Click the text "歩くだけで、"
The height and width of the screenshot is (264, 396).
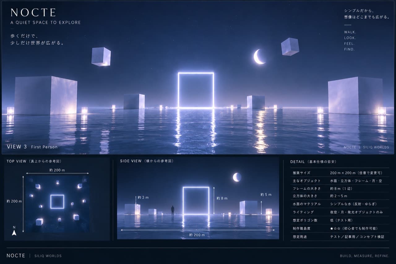click(x=24, y=36)
